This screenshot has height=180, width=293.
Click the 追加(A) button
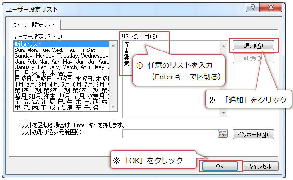coord(253,45)
